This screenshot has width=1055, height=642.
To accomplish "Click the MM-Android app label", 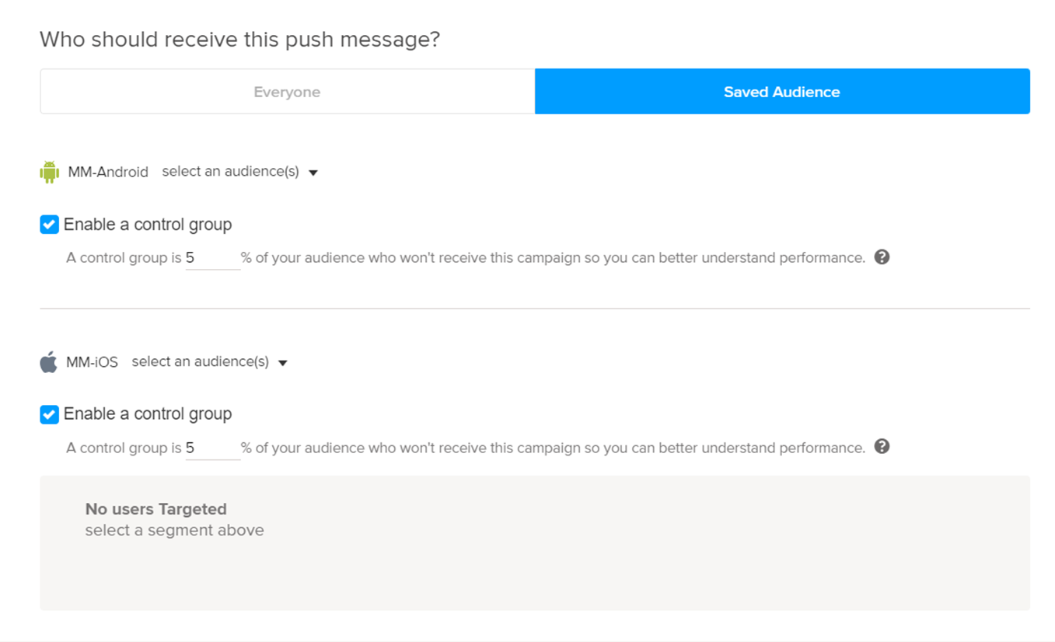I will point(108,173).
